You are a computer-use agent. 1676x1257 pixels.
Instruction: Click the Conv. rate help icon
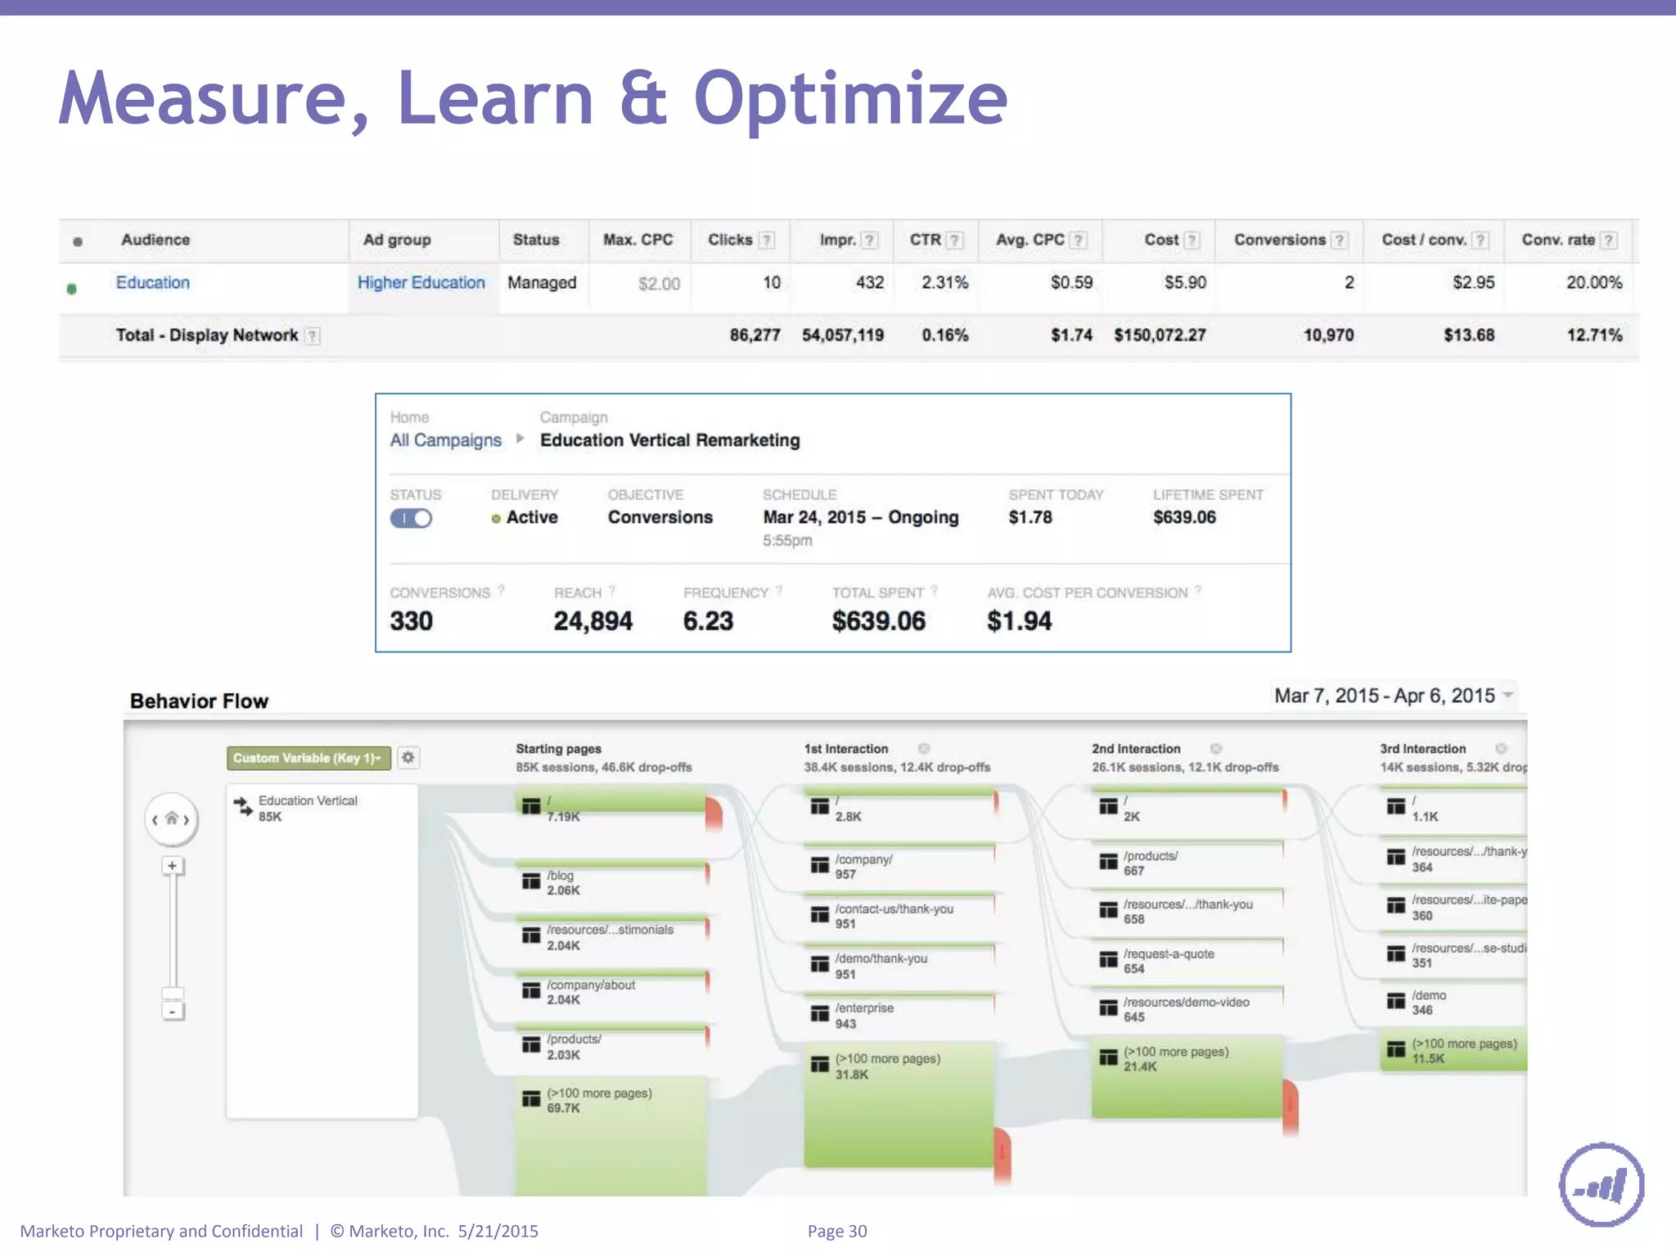1608,241
